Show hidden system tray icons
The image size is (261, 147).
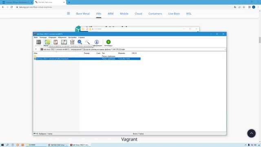tap(246, 145)
